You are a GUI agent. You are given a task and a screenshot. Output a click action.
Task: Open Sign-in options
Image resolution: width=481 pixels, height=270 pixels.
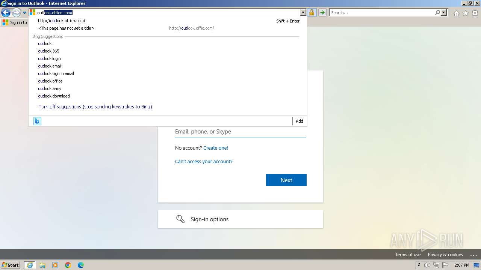pos(240,219)
